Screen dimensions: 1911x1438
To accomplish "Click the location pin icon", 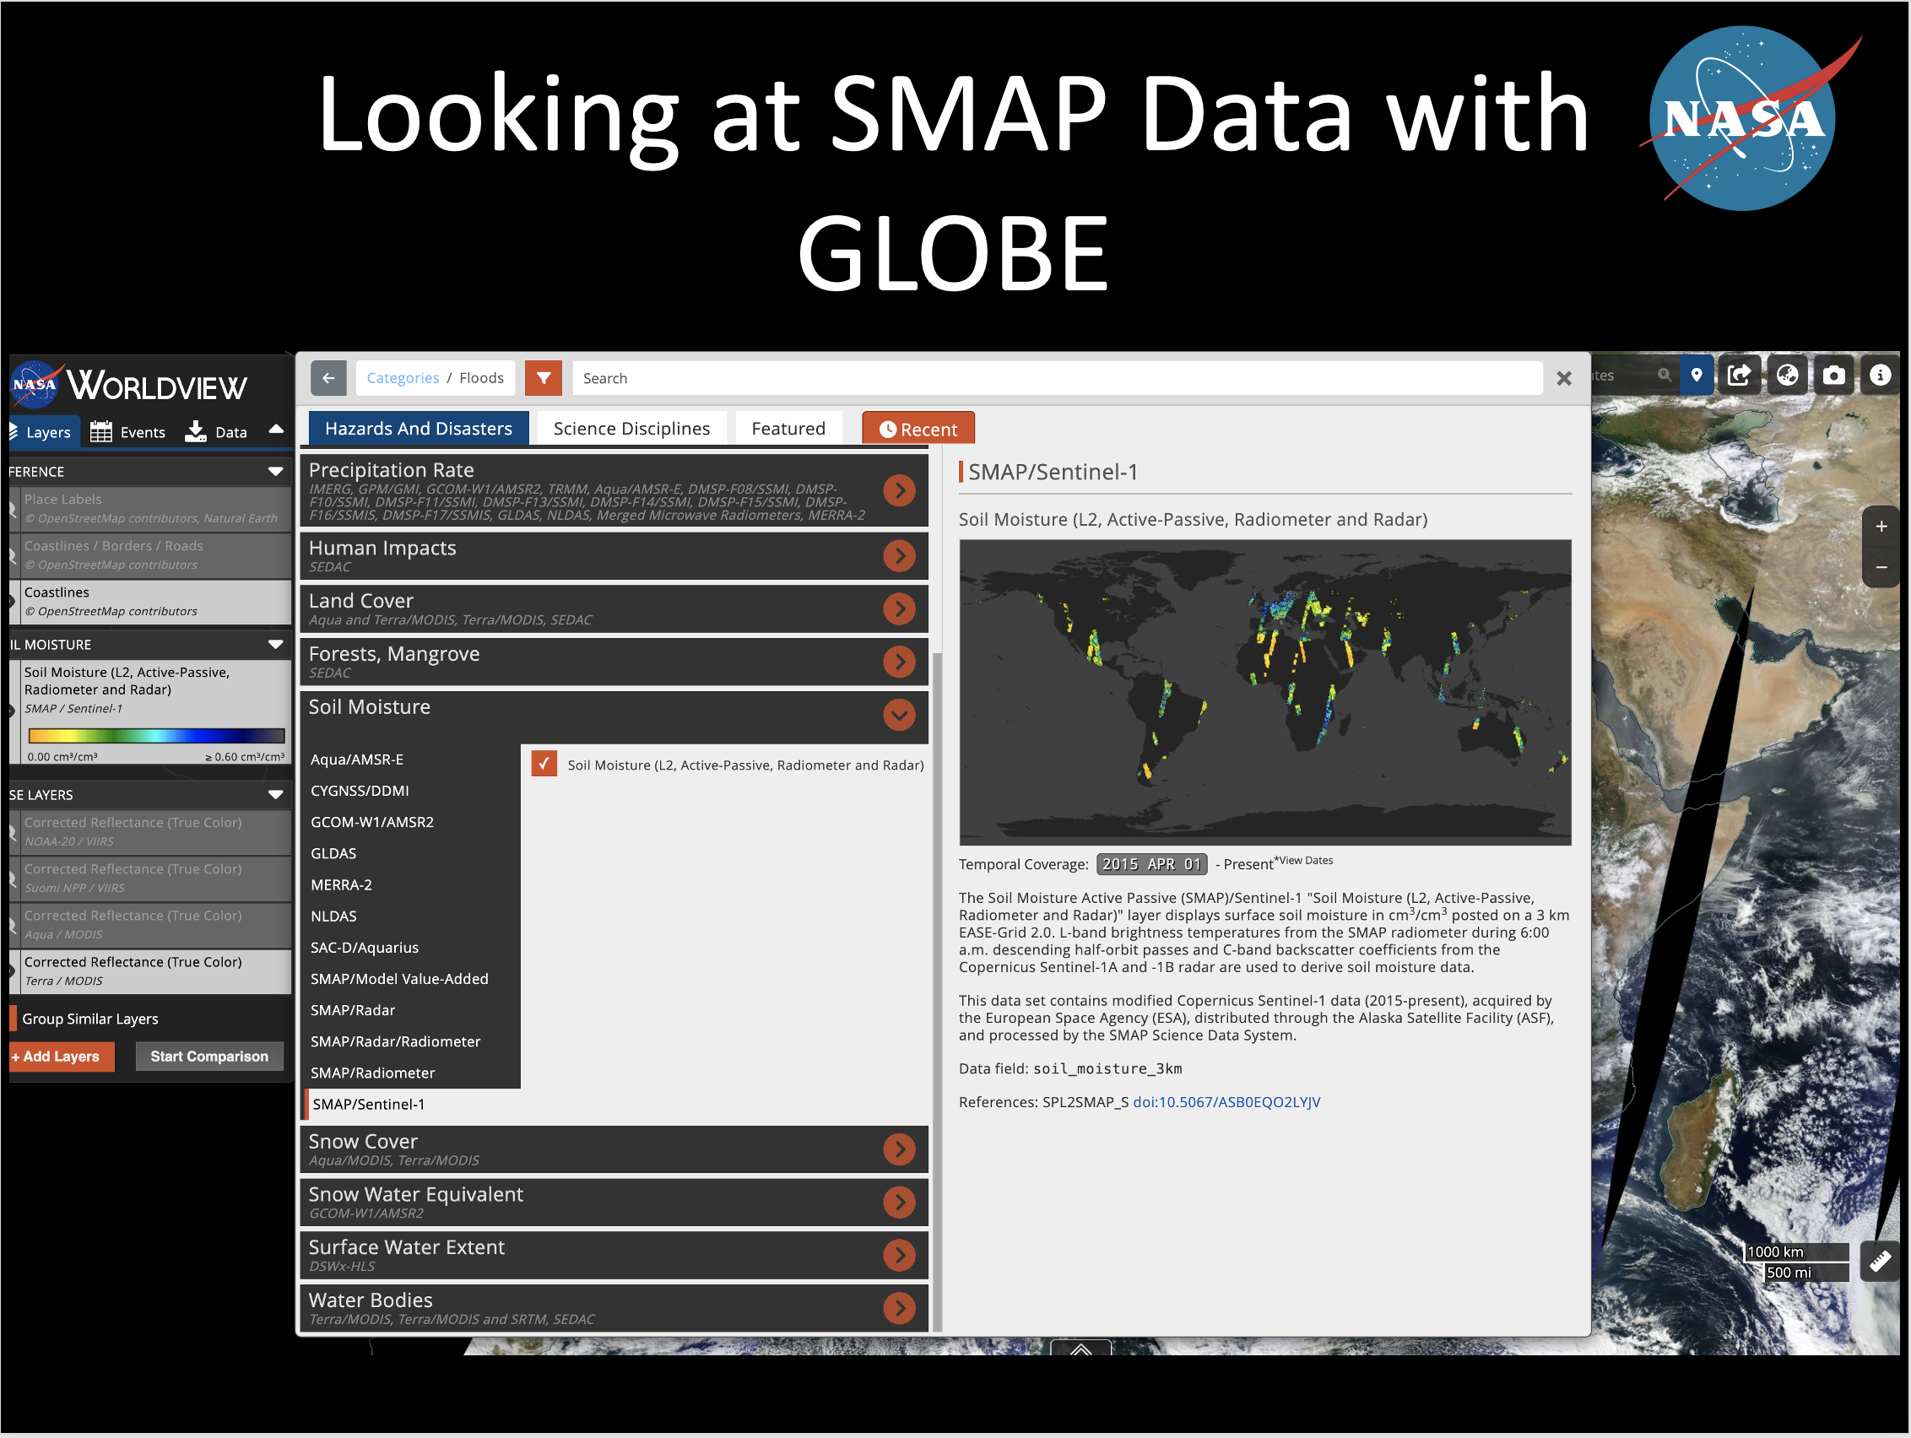I will pyautogui.click(x=1697, y=374).
